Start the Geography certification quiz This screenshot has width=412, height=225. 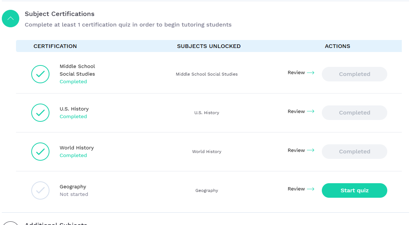point(354,190)
